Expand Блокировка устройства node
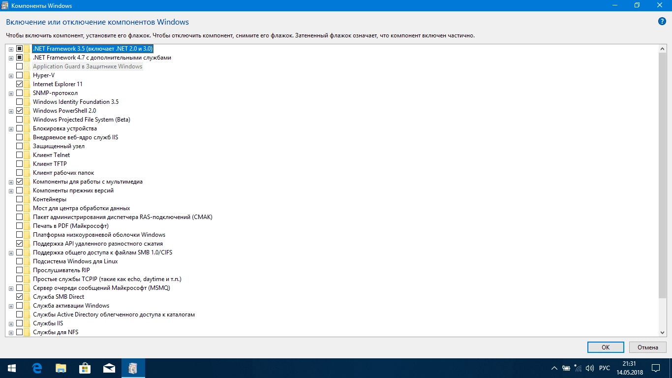Screen dimensions: 672x378 pos(11,129)
